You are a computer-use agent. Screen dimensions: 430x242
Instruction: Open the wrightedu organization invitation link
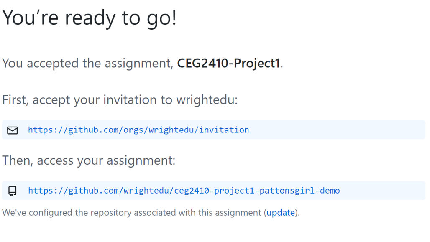point(138,130)
